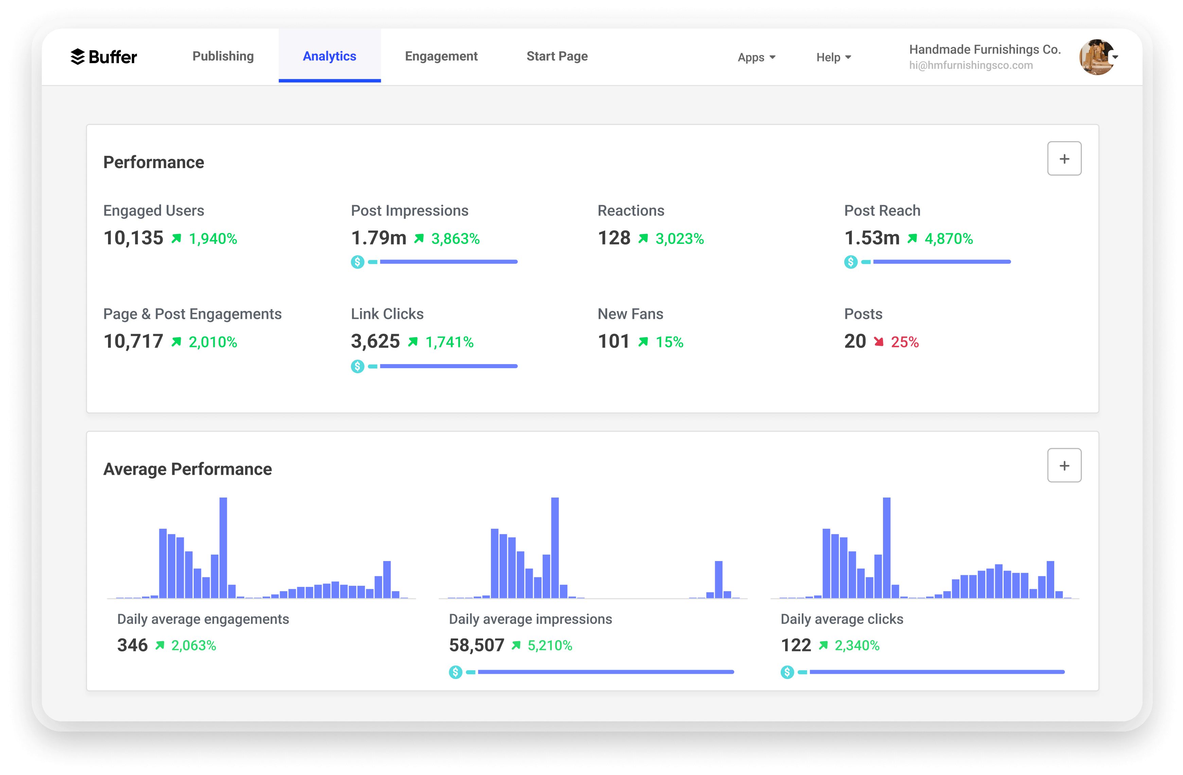The width and height of the screenshot is (1183, 775).
Task: Click the dollar icon under Daily average impressions
Action: coord(455,672)
